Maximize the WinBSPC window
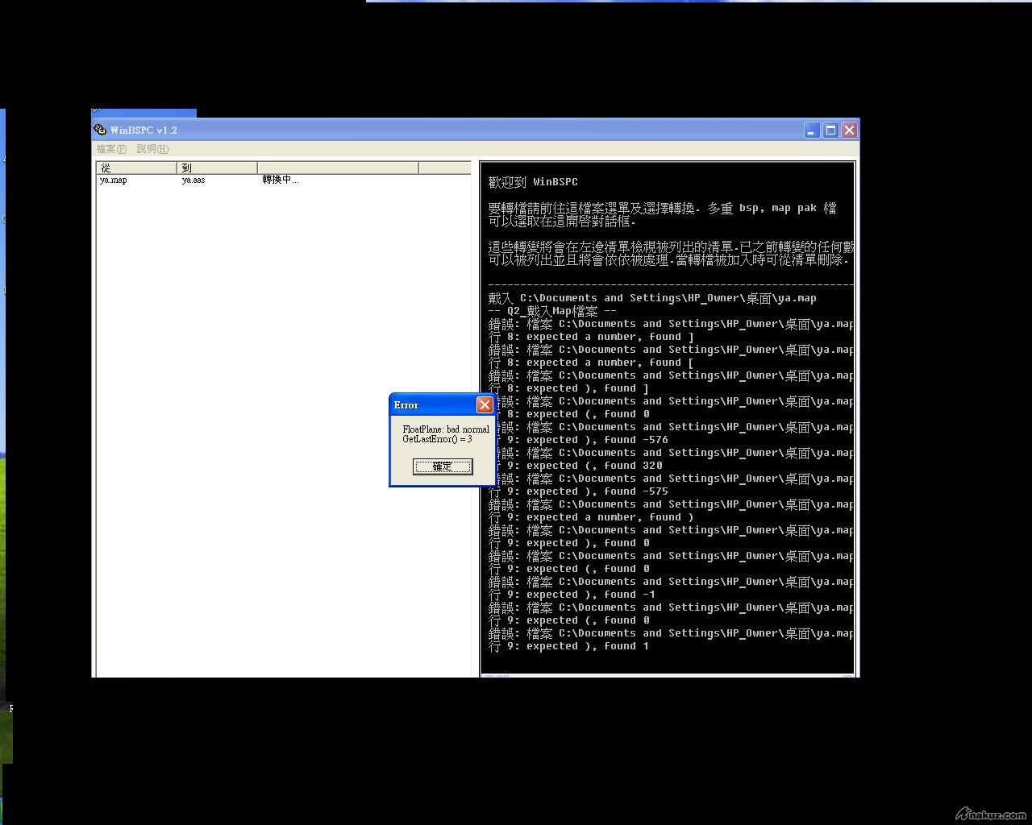Viewport: 1032px width, 825px height. (x=830, y=130)
